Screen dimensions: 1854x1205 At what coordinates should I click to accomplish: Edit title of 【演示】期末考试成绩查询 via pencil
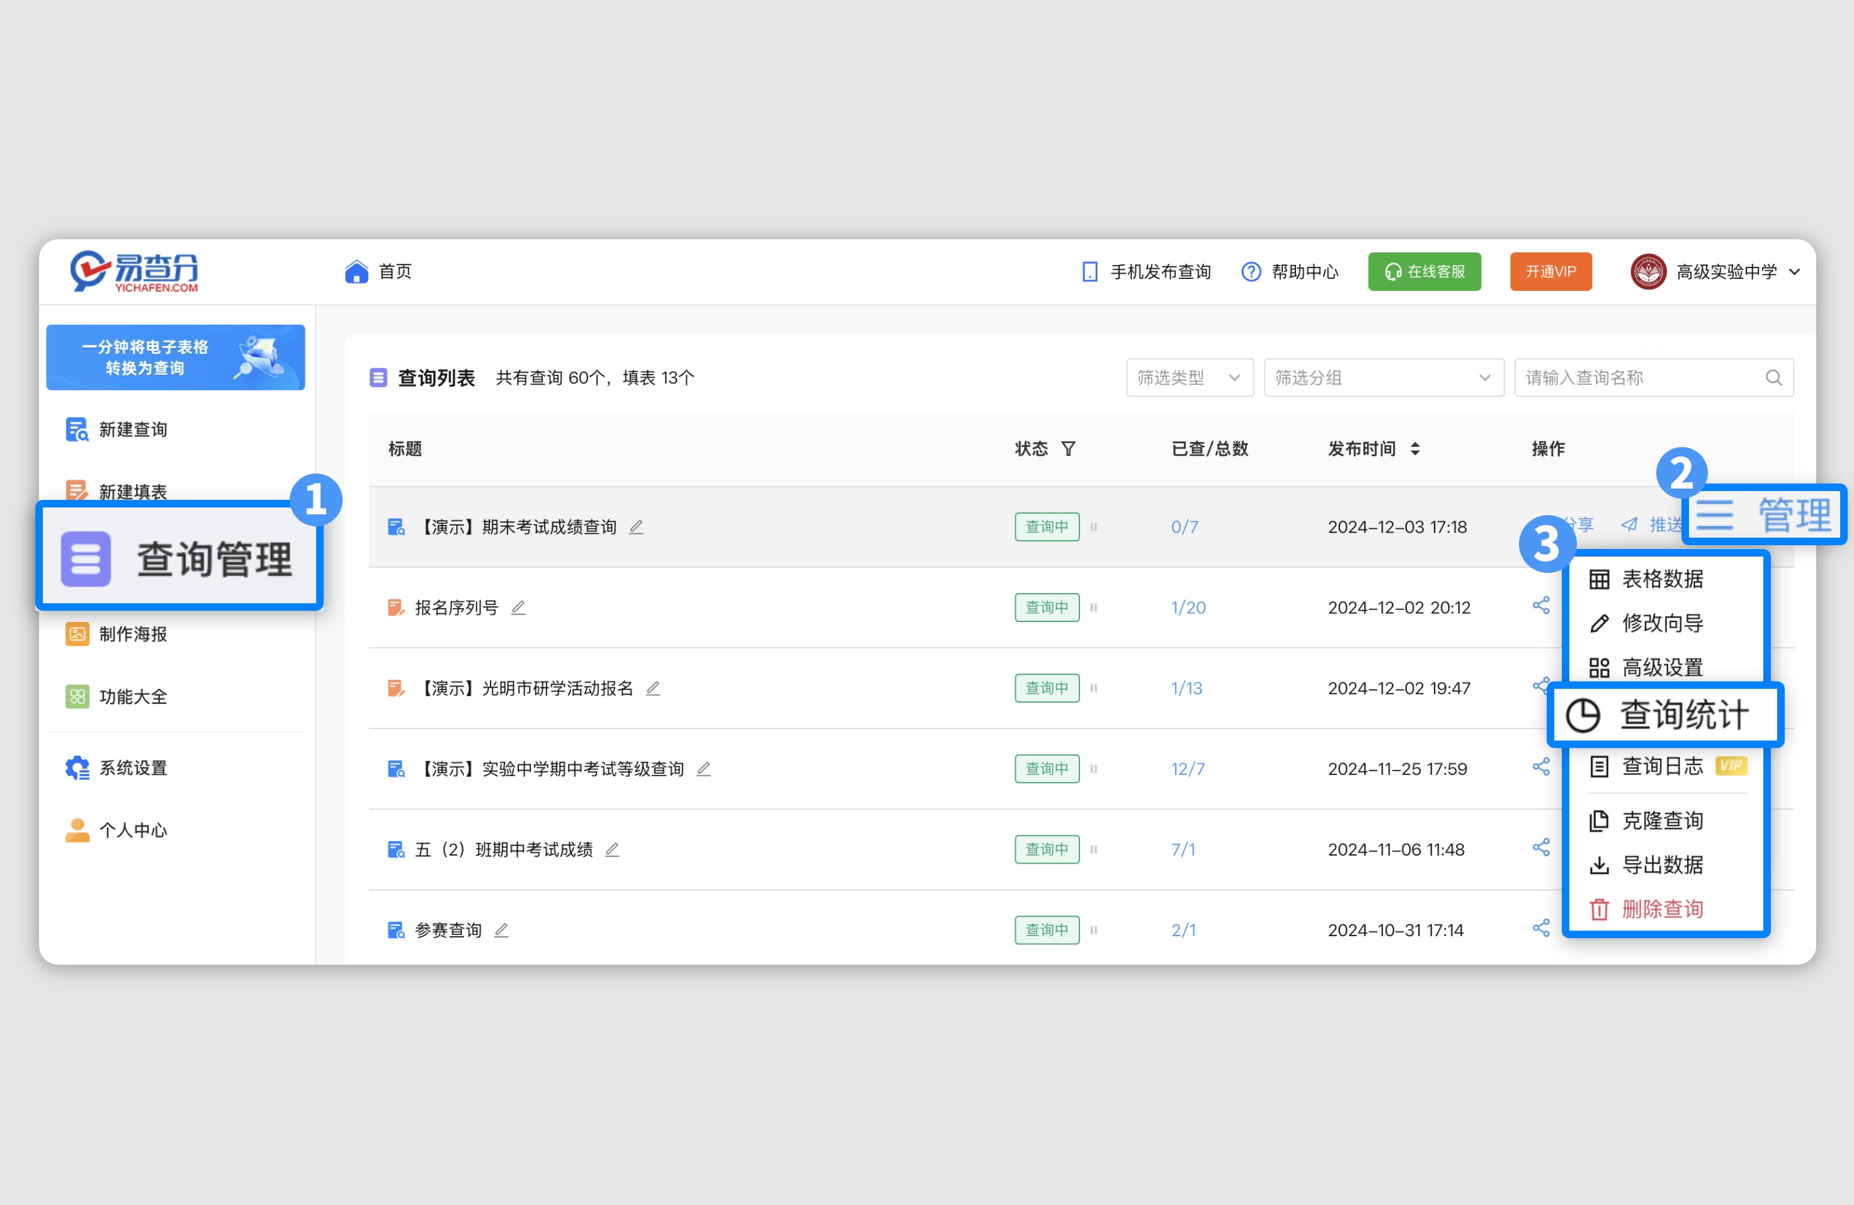[x=637, y=528]
